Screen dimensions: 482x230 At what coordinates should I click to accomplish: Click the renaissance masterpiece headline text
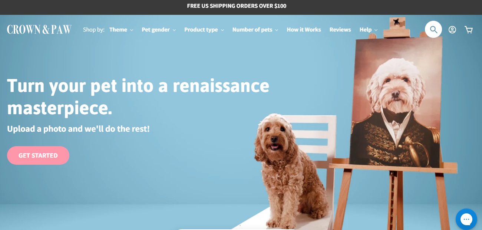pos(138,96)
